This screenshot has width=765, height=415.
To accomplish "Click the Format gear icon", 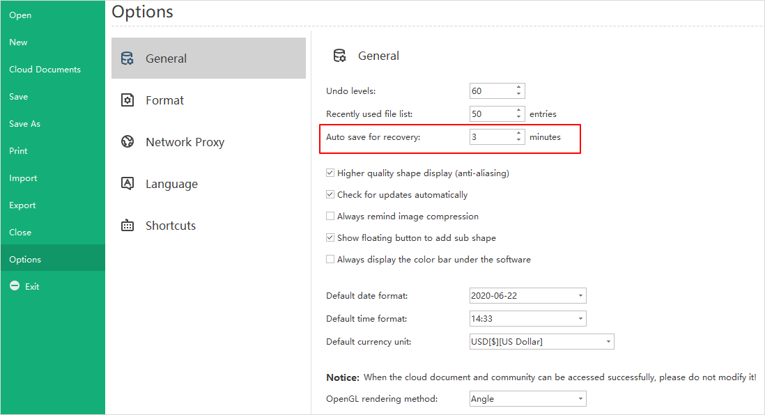I will pyautogui.click(x=127, y=100).
